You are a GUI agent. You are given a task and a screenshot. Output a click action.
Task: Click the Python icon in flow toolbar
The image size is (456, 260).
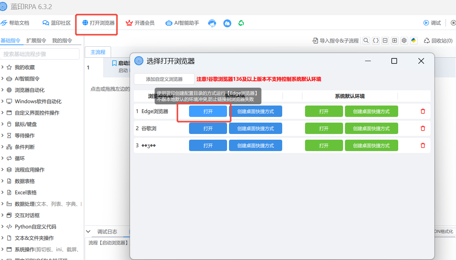(413, 41)
